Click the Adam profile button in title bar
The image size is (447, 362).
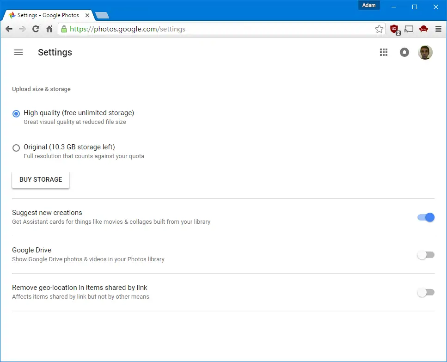(x=369, y=5)
